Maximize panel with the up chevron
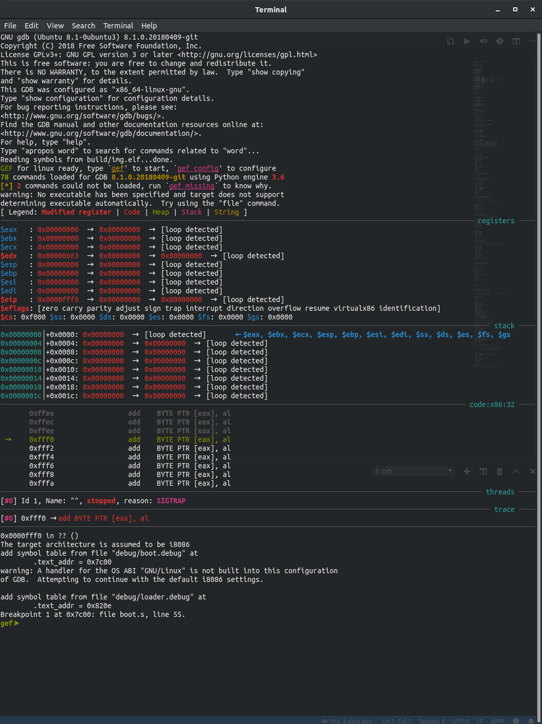The image size is (542, 724). click(516, 471)
